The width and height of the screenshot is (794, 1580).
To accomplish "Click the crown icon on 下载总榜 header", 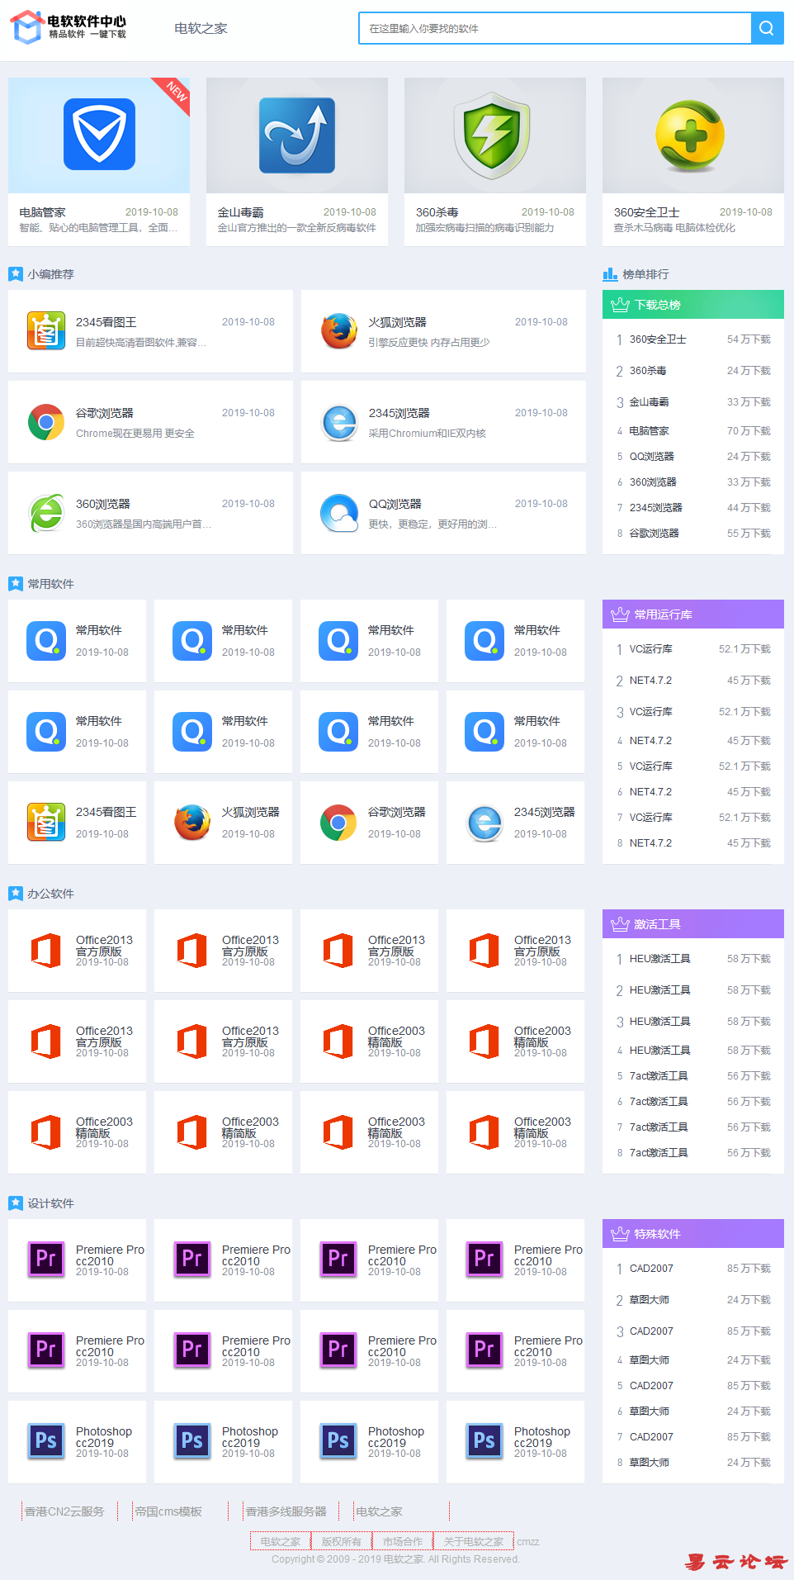I will 620,305.
